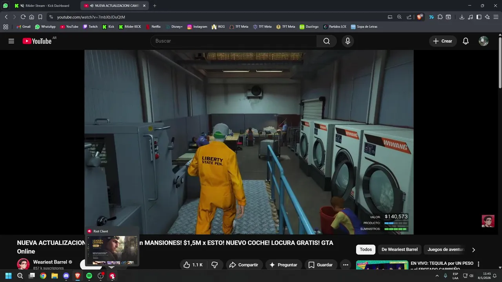Switch to WhatsApp pinned tab
The width and height of the screenshot is (502, 282).
5,5
